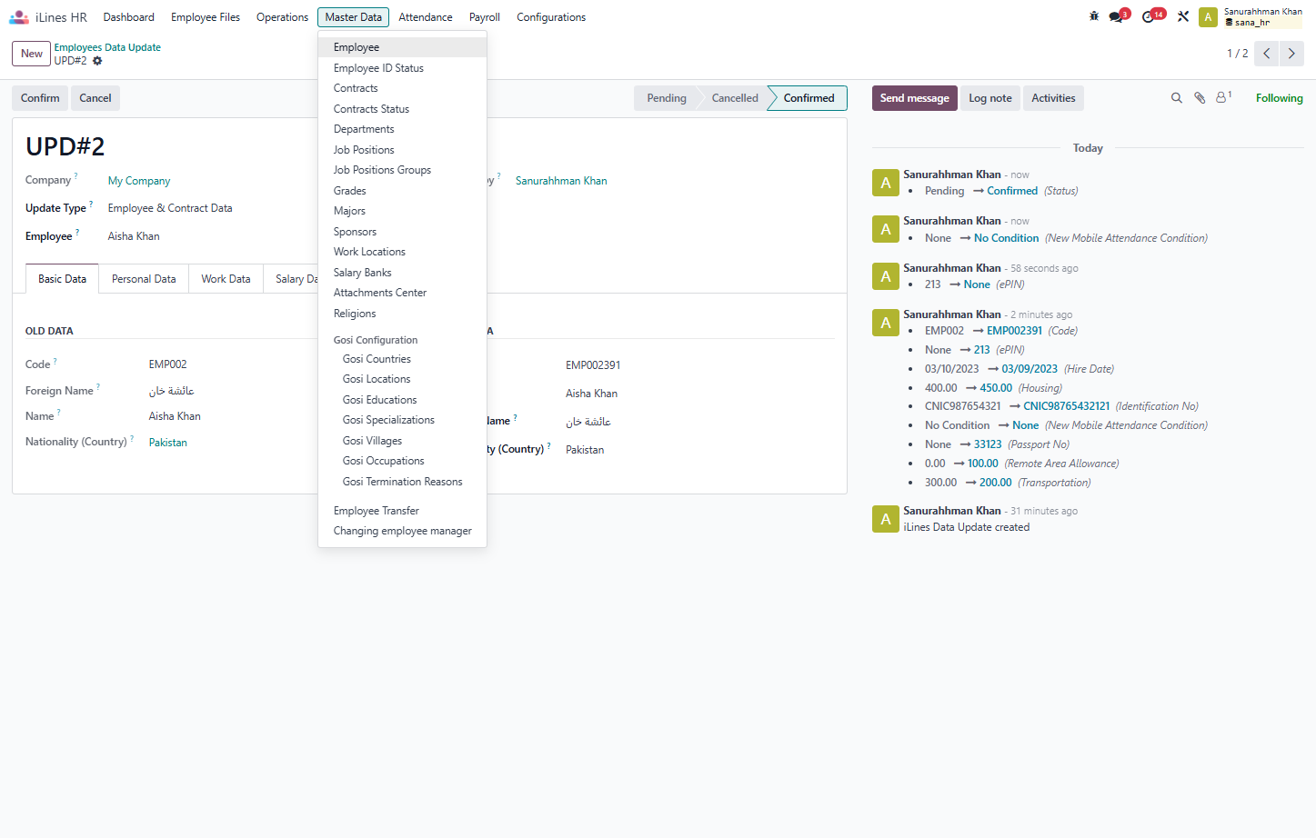1316x838 pixels.
Task: Choose Changing employee manager entry
Action: (x=402, y=531)
